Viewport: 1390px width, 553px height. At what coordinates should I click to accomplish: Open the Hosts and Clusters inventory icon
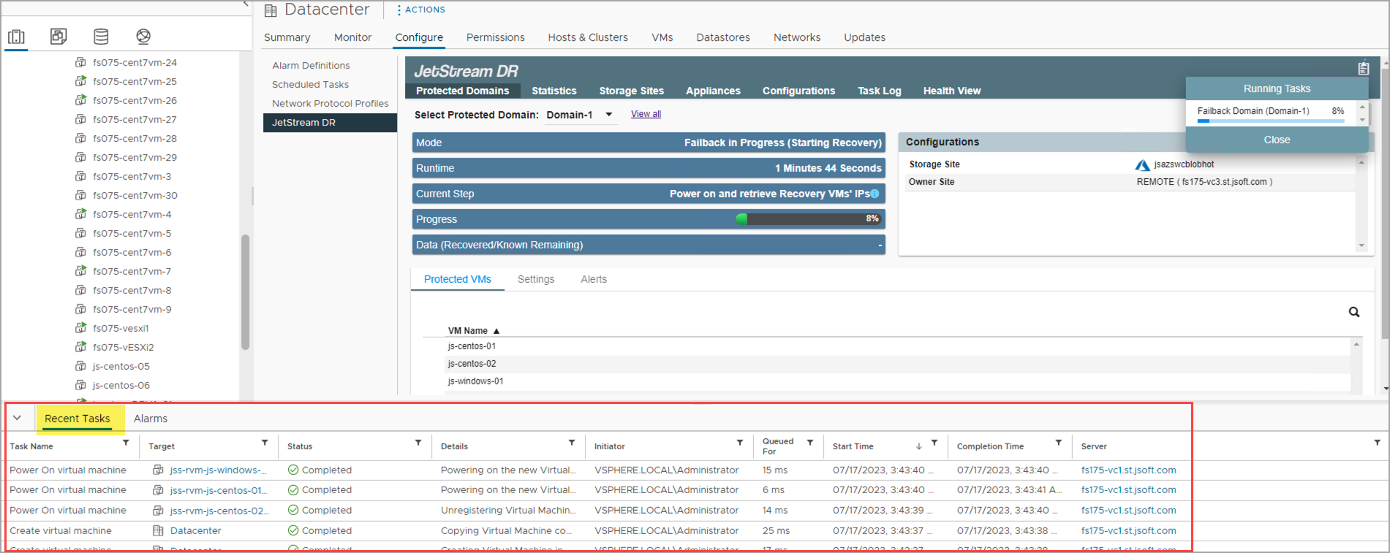(x=16, y=37)
